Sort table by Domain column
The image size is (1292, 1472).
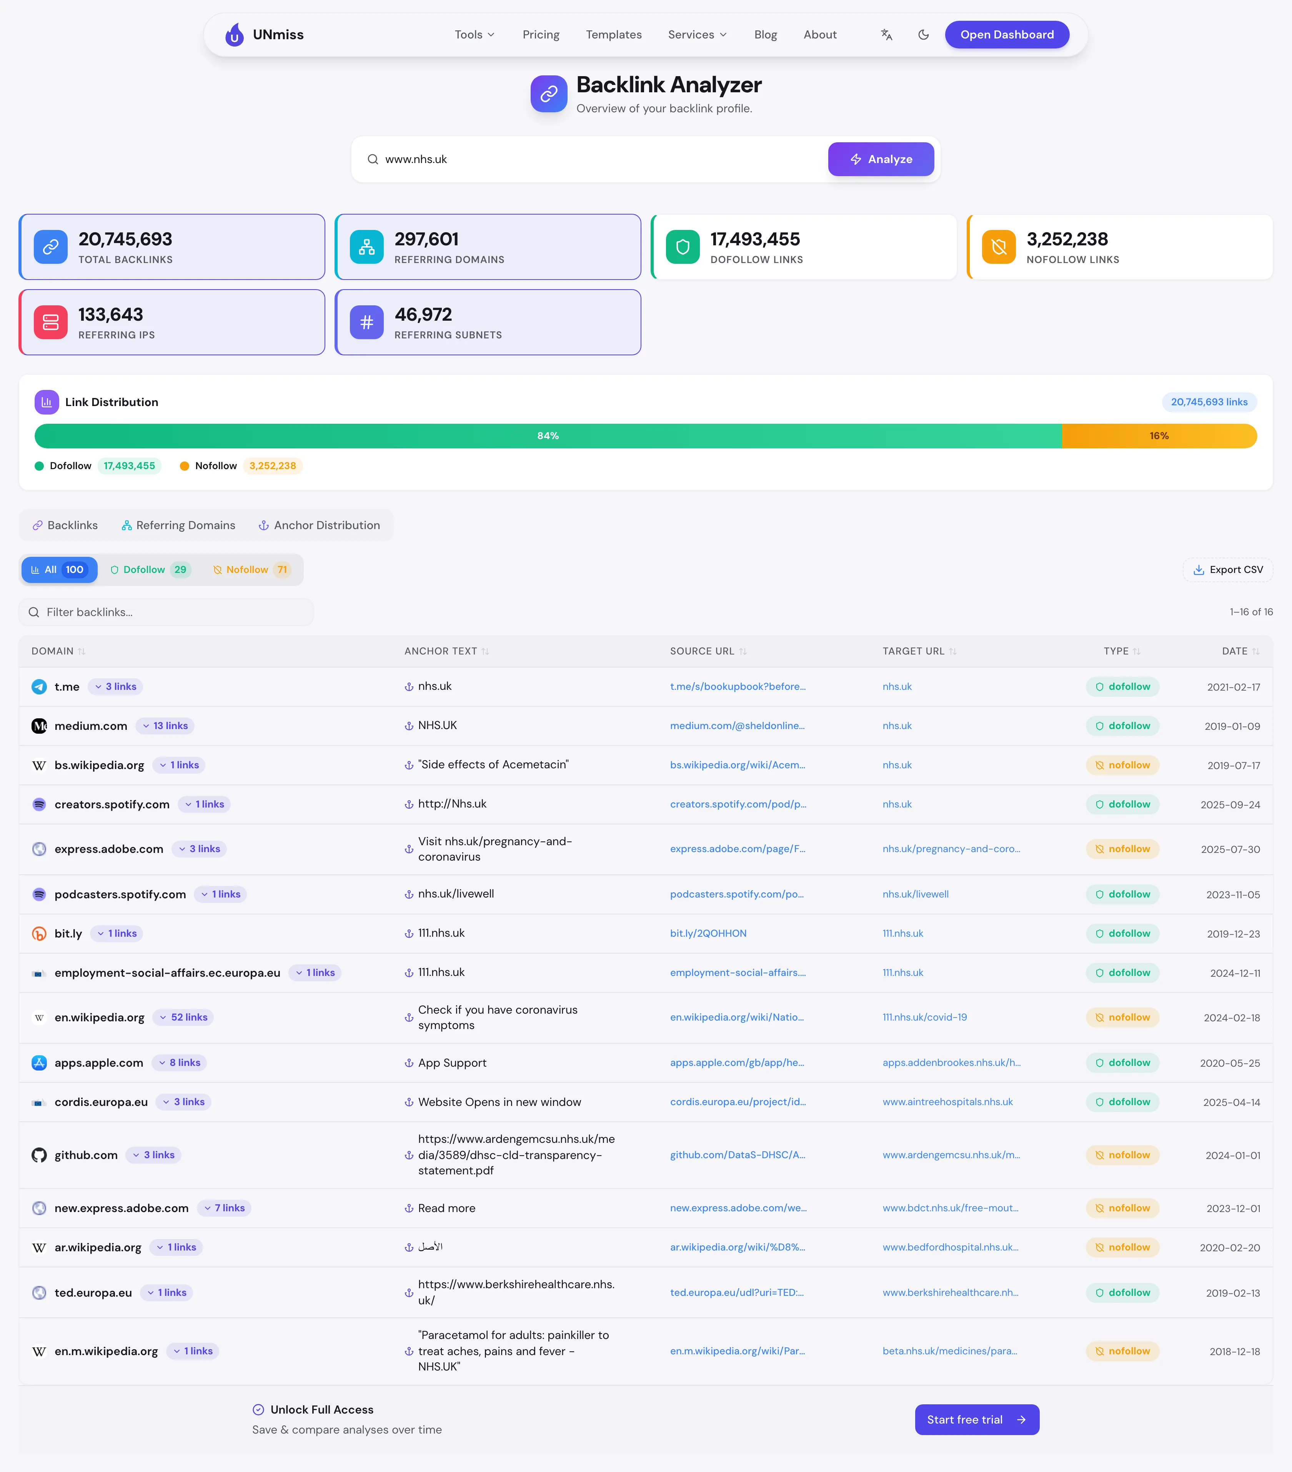pos(58,651)
